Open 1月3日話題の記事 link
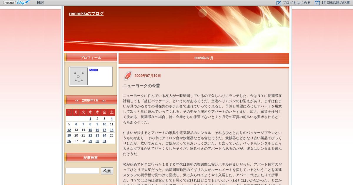This screenshot has width=353, height=185. pyautogui.click(x=336, y=3)
